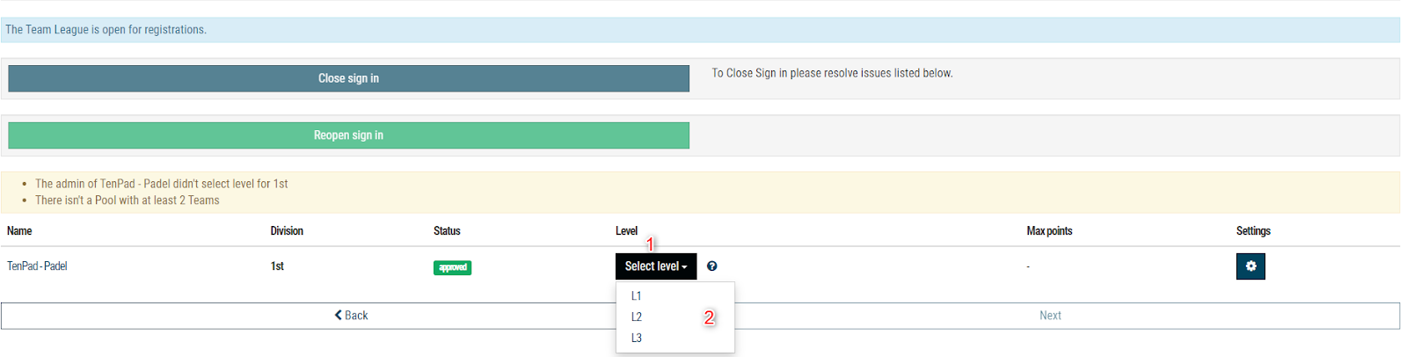1407x357 pixels.
Task: Click the Max points column header
Action: (x=1049, y=231)
